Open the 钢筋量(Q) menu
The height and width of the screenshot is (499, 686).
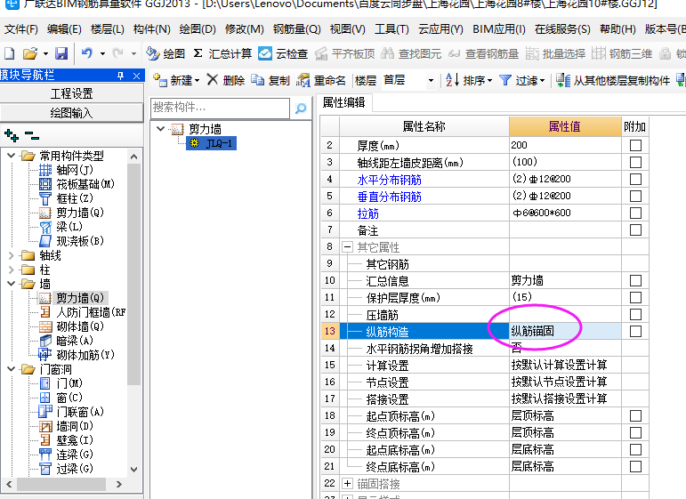[296, 29]
